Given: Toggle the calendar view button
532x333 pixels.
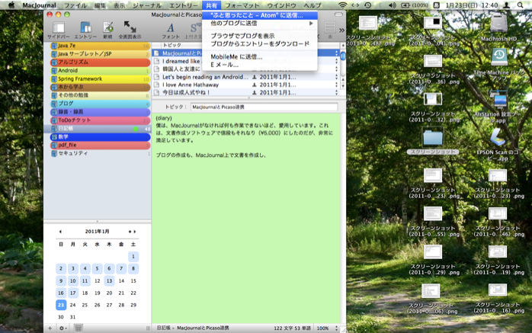Looking at the screenshot, I should 78,328.
